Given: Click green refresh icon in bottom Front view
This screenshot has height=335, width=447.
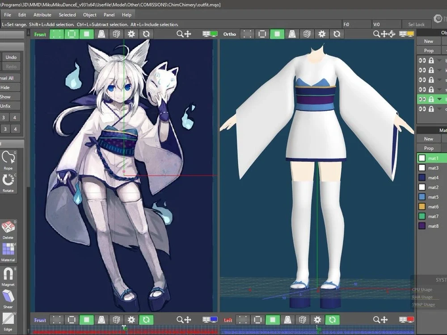Looking at the screenshot, I should click(x=146, y=320).
